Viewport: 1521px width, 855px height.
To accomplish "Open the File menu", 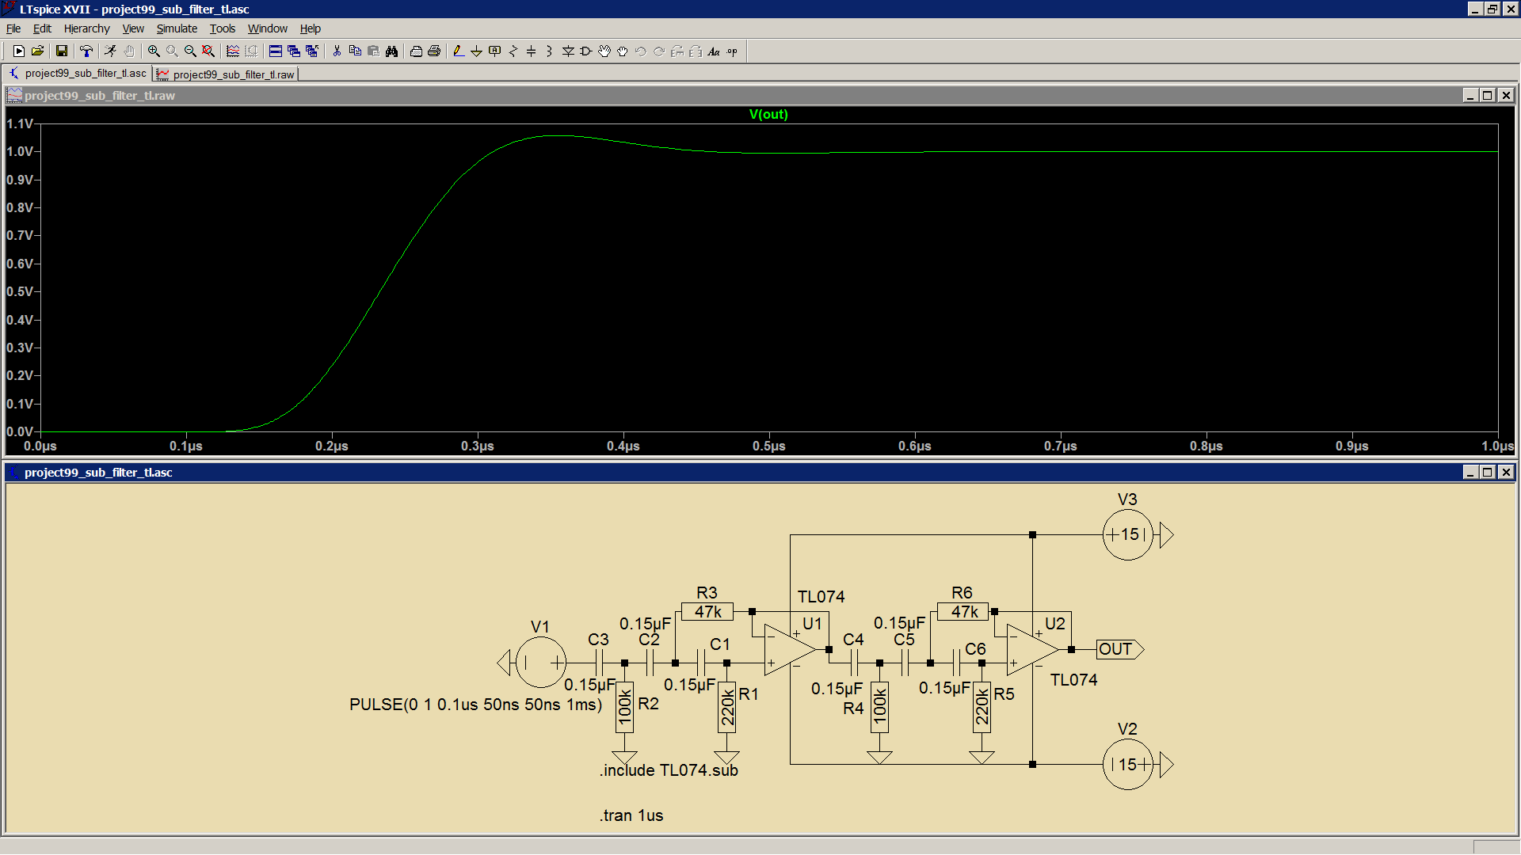I will pyautogui.click(x=13, y=28).
